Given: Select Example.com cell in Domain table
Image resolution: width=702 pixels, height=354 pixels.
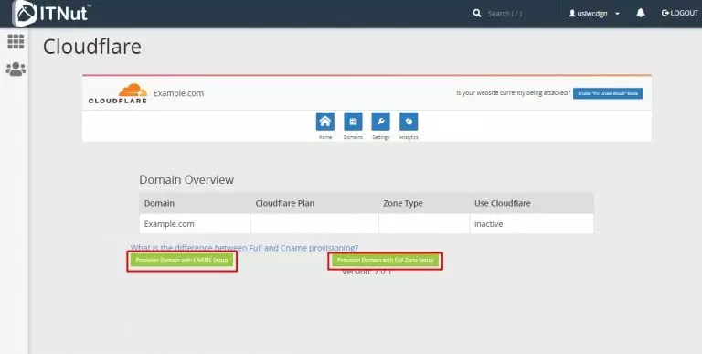Looking at the screenshot, I should coord(195,223).
